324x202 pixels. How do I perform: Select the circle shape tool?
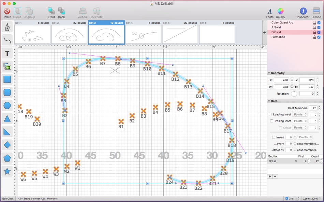click(7, 106)
